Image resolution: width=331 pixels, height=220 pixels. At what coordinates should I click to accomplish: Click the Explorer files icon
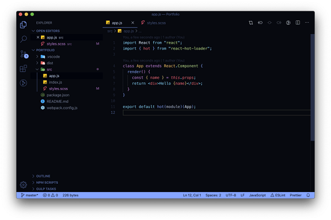23,25
